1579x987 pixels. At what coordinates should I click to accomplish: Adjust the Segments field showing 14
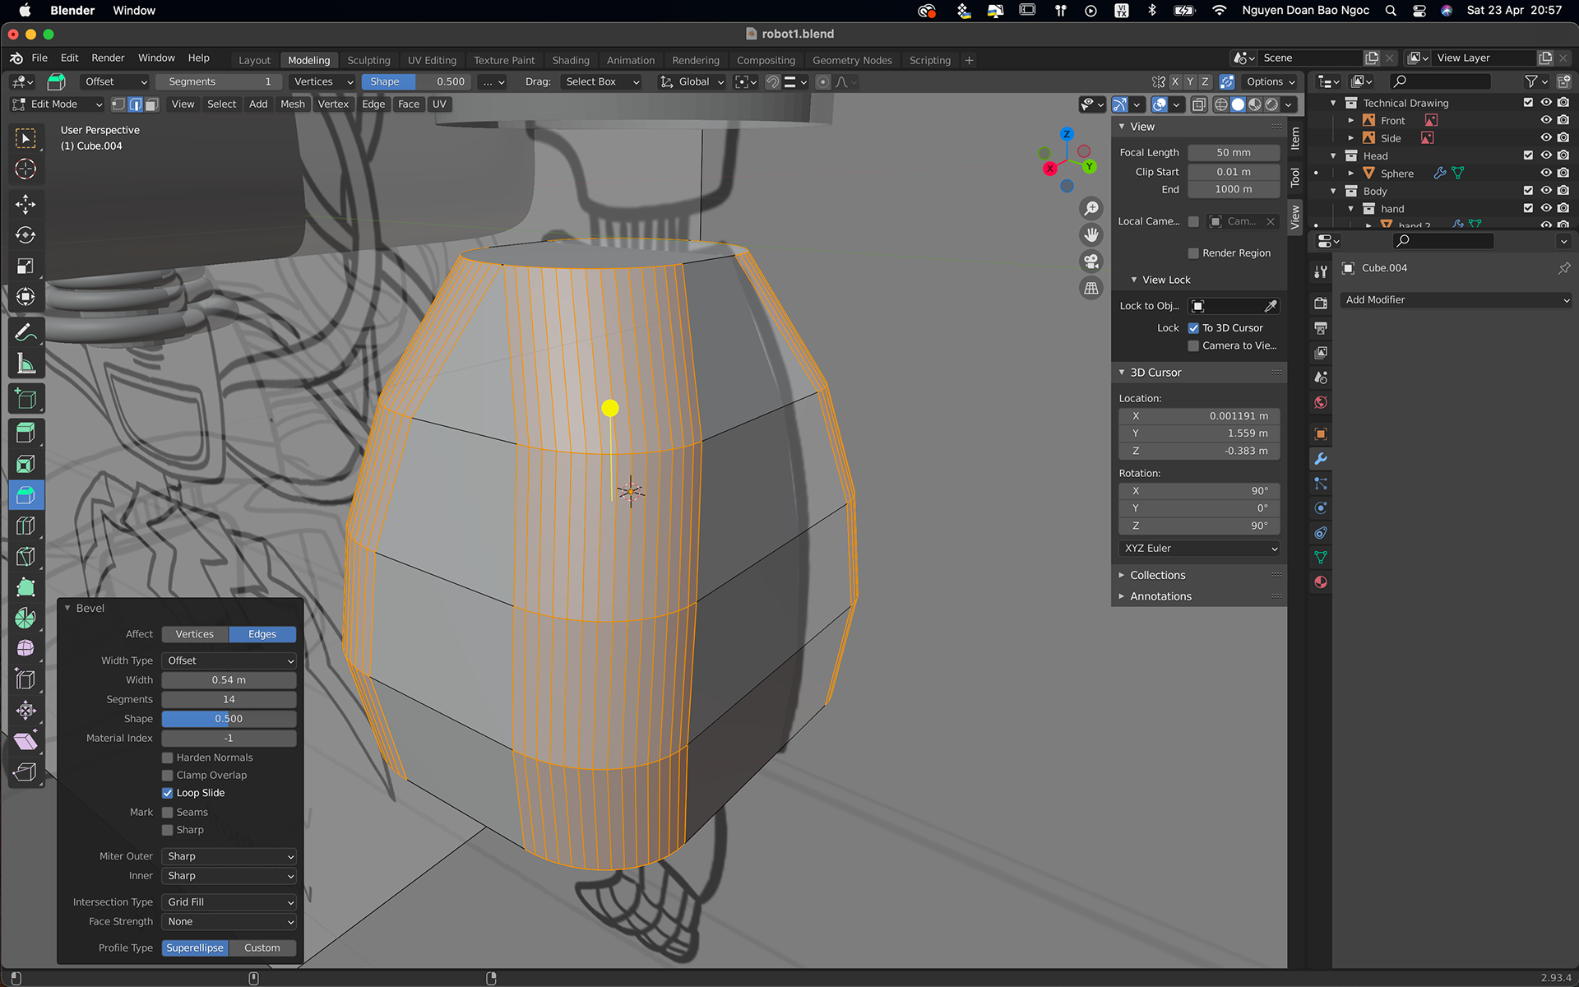229,700
